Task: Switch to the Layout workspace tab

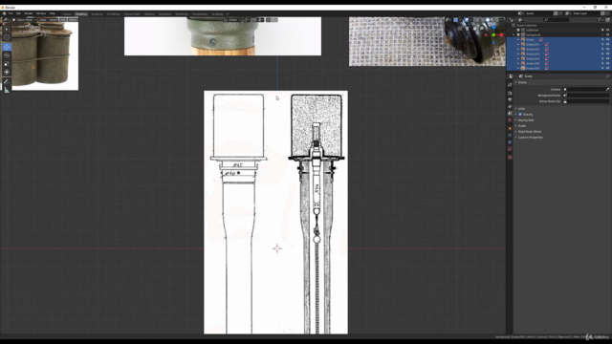Action: pos(67,14)
